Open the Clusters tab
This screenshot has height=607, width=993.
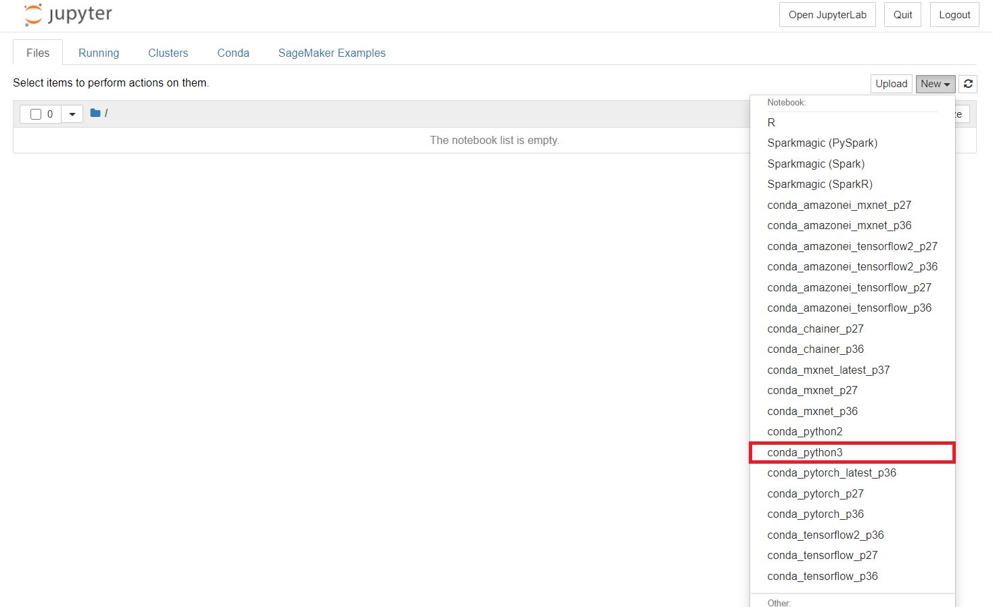168,53
